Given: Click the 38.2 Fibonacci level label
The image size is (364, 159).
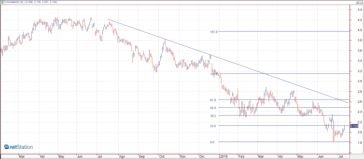Looking at the screenshot, I should (213, 116).
